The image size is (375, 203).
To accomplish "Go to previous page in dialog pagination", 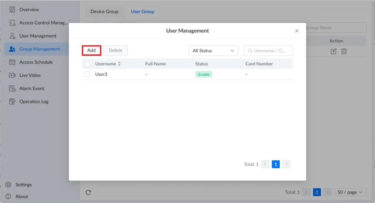I will (x=265, y=164).
